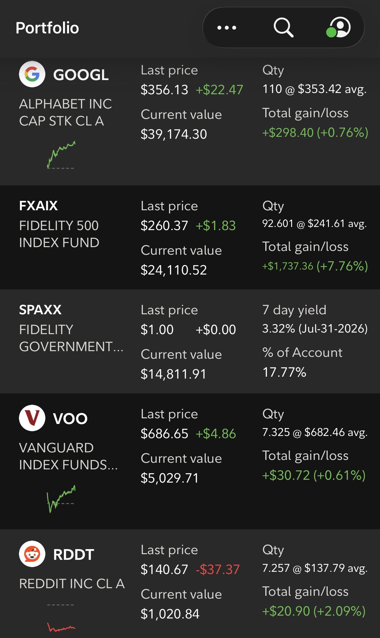Tap the search magnifying glass icon

click(283, 28)
